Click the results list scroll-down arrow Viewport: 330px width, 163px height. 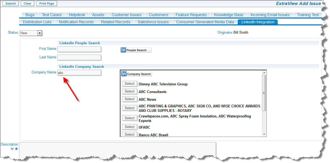tap(264, 134)
